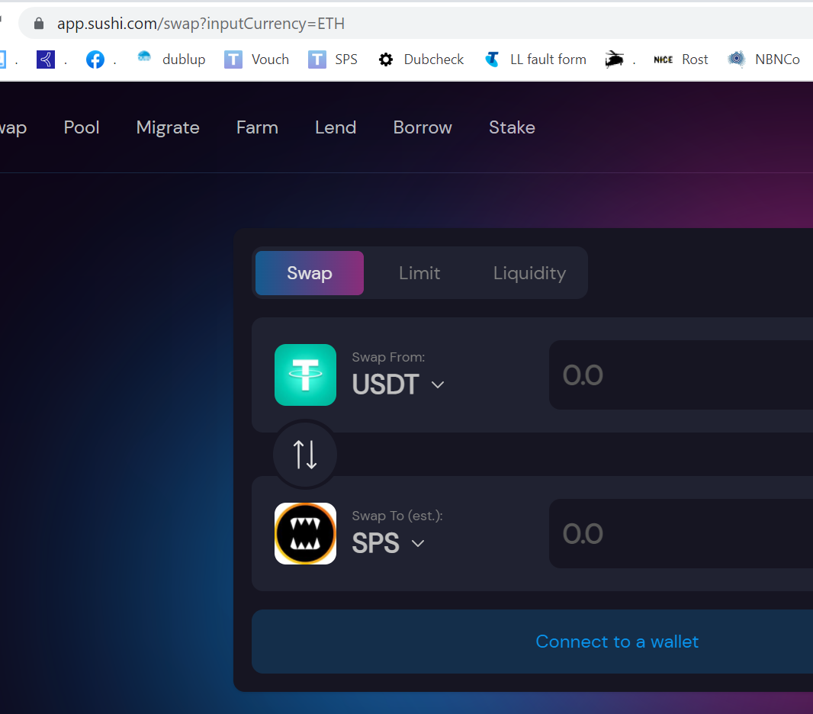Open the Lend navigation item
The width and height of the screenshot is (813, 714).
336,127
